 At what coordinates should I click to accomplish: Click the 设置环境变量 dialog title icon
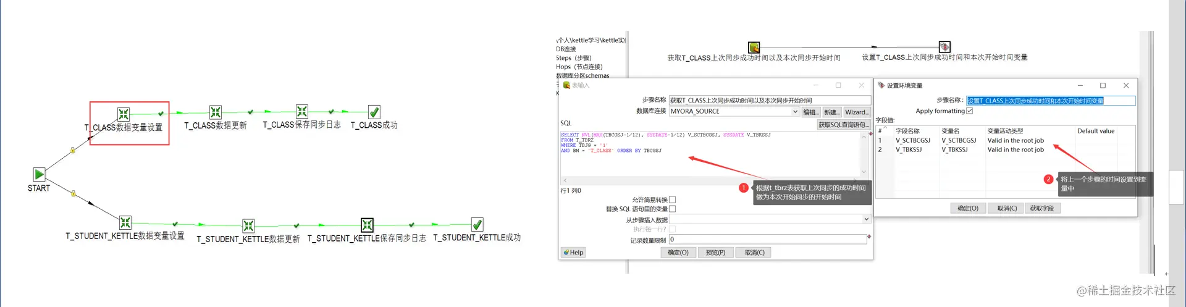(x=881, y=85)
